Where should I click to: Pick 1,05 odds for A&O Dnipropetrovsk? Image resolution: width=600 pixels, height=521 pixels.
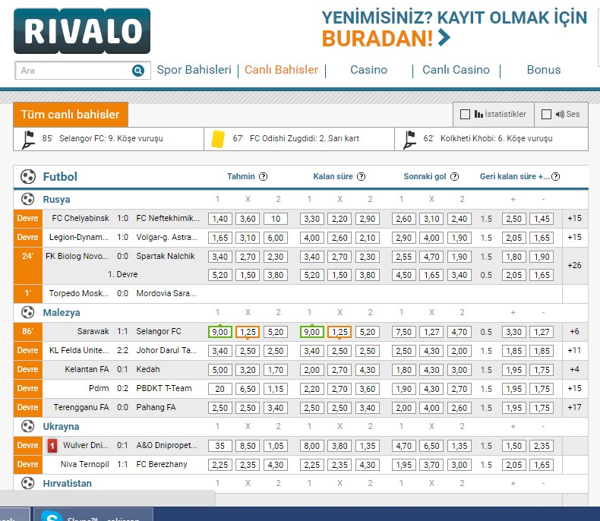tap(276, 446)
